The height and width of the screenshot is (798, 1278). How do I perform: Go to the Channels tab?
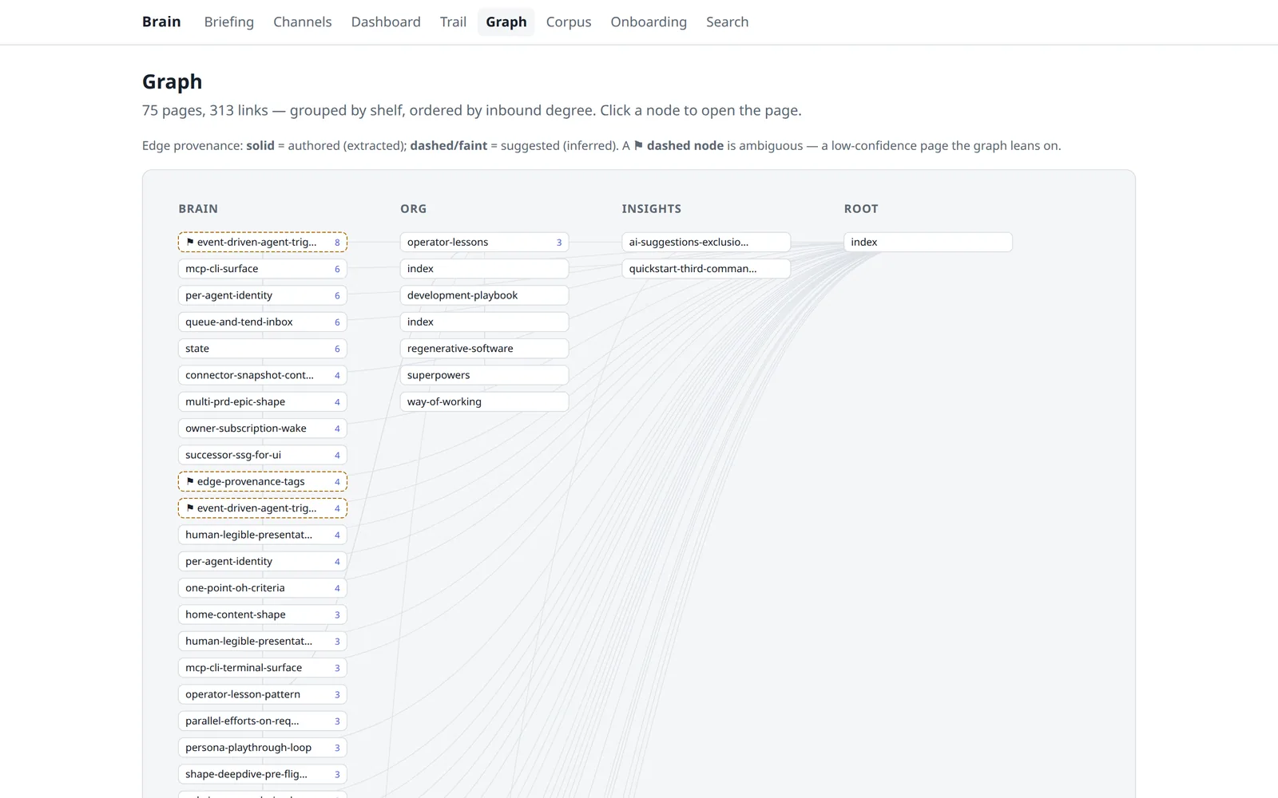[302, 22]
